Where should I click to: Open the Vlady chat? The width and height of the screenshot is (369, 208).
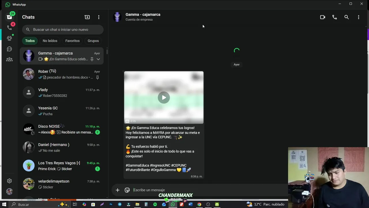point(62,92)
